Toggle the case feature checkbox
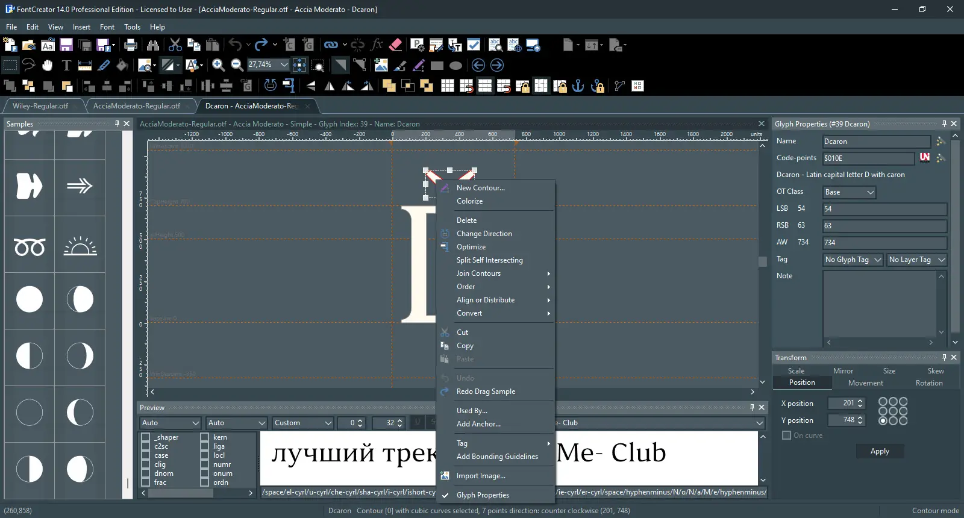Viewport: 964px width, 518px height. point(145,455)
